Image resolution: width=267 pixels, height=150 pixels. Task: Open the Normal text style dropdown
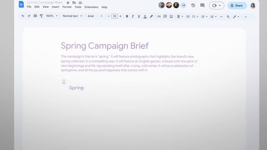pos(72,16)
